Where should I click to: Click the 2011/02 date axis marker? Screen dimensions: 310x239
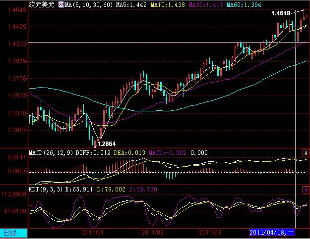(x=153, y=232)
